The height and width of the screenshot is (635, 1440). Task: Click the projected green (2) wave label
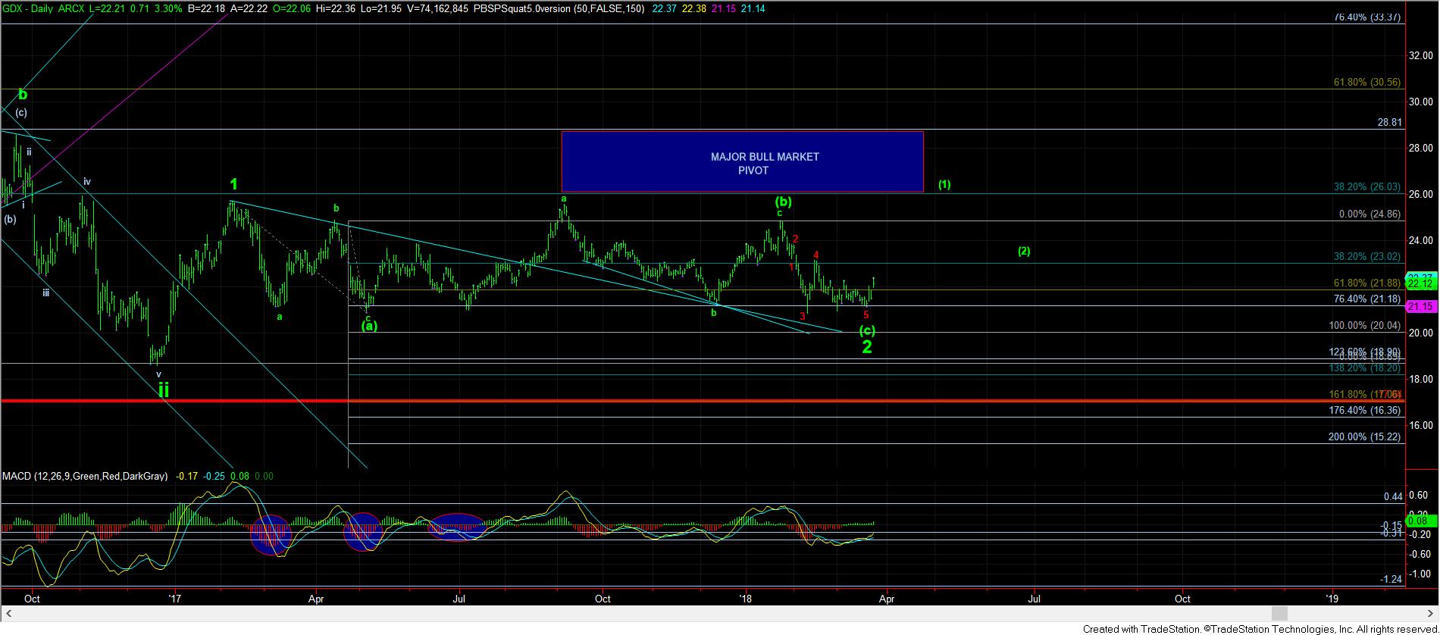[1024, 251]
